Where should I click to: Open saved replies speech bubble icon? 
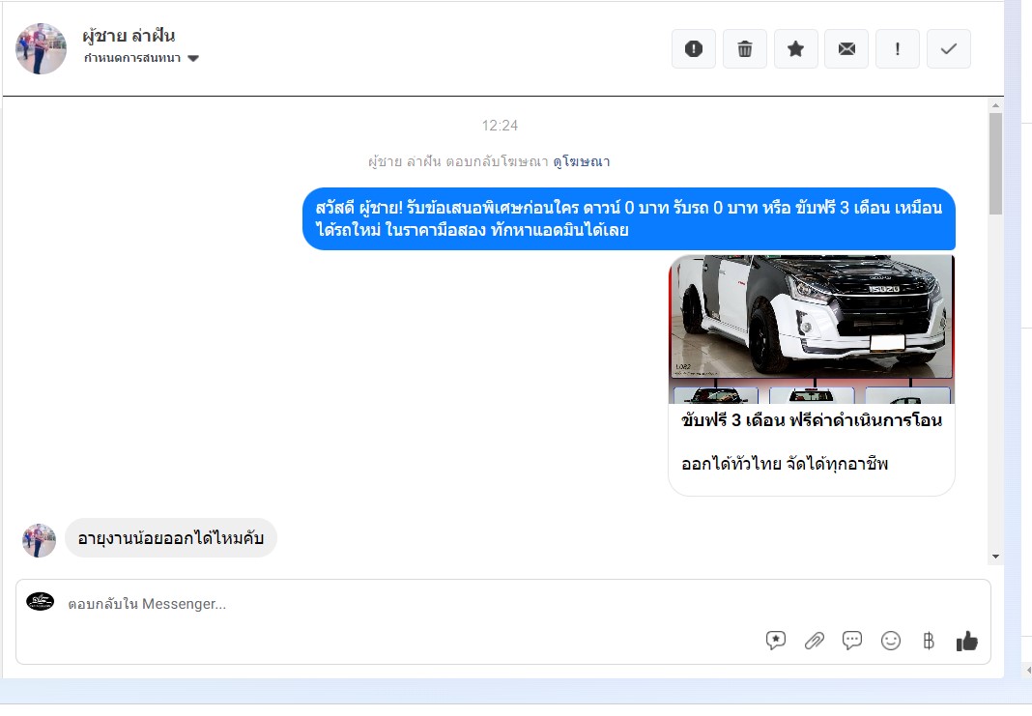[x=852, y=641]
